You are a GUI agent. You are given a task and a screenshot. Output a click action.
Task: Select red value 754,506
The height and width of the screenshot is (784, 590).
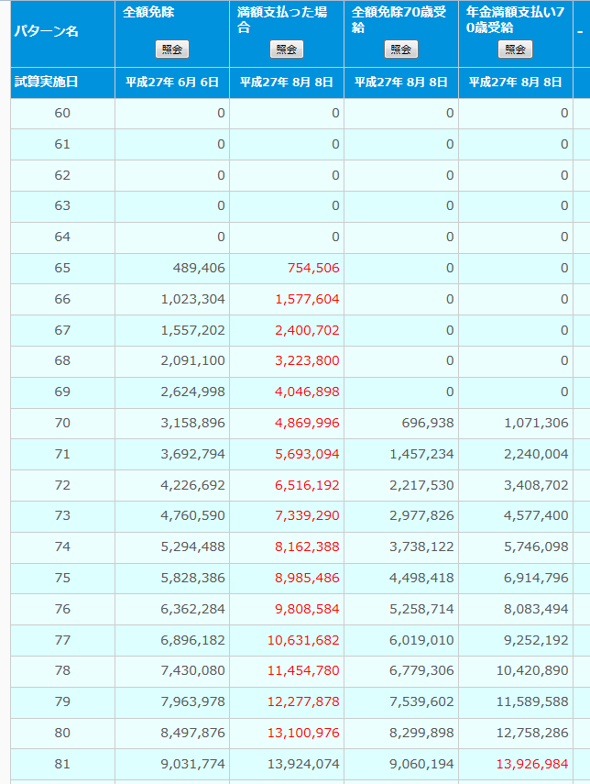click(313, 268)
